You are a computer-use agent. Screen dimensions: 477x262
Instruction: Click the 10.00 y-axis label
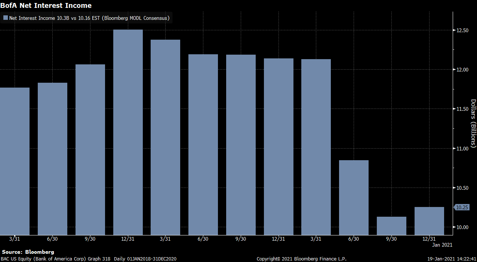coord(463,227)
